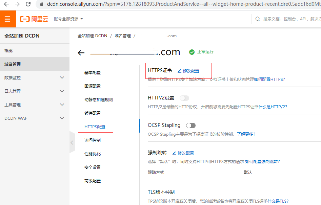Image resolution: width=321 pixels, height=205 pixels.
Task: Open the orange hamburger menu
Action: pos(7,19)
